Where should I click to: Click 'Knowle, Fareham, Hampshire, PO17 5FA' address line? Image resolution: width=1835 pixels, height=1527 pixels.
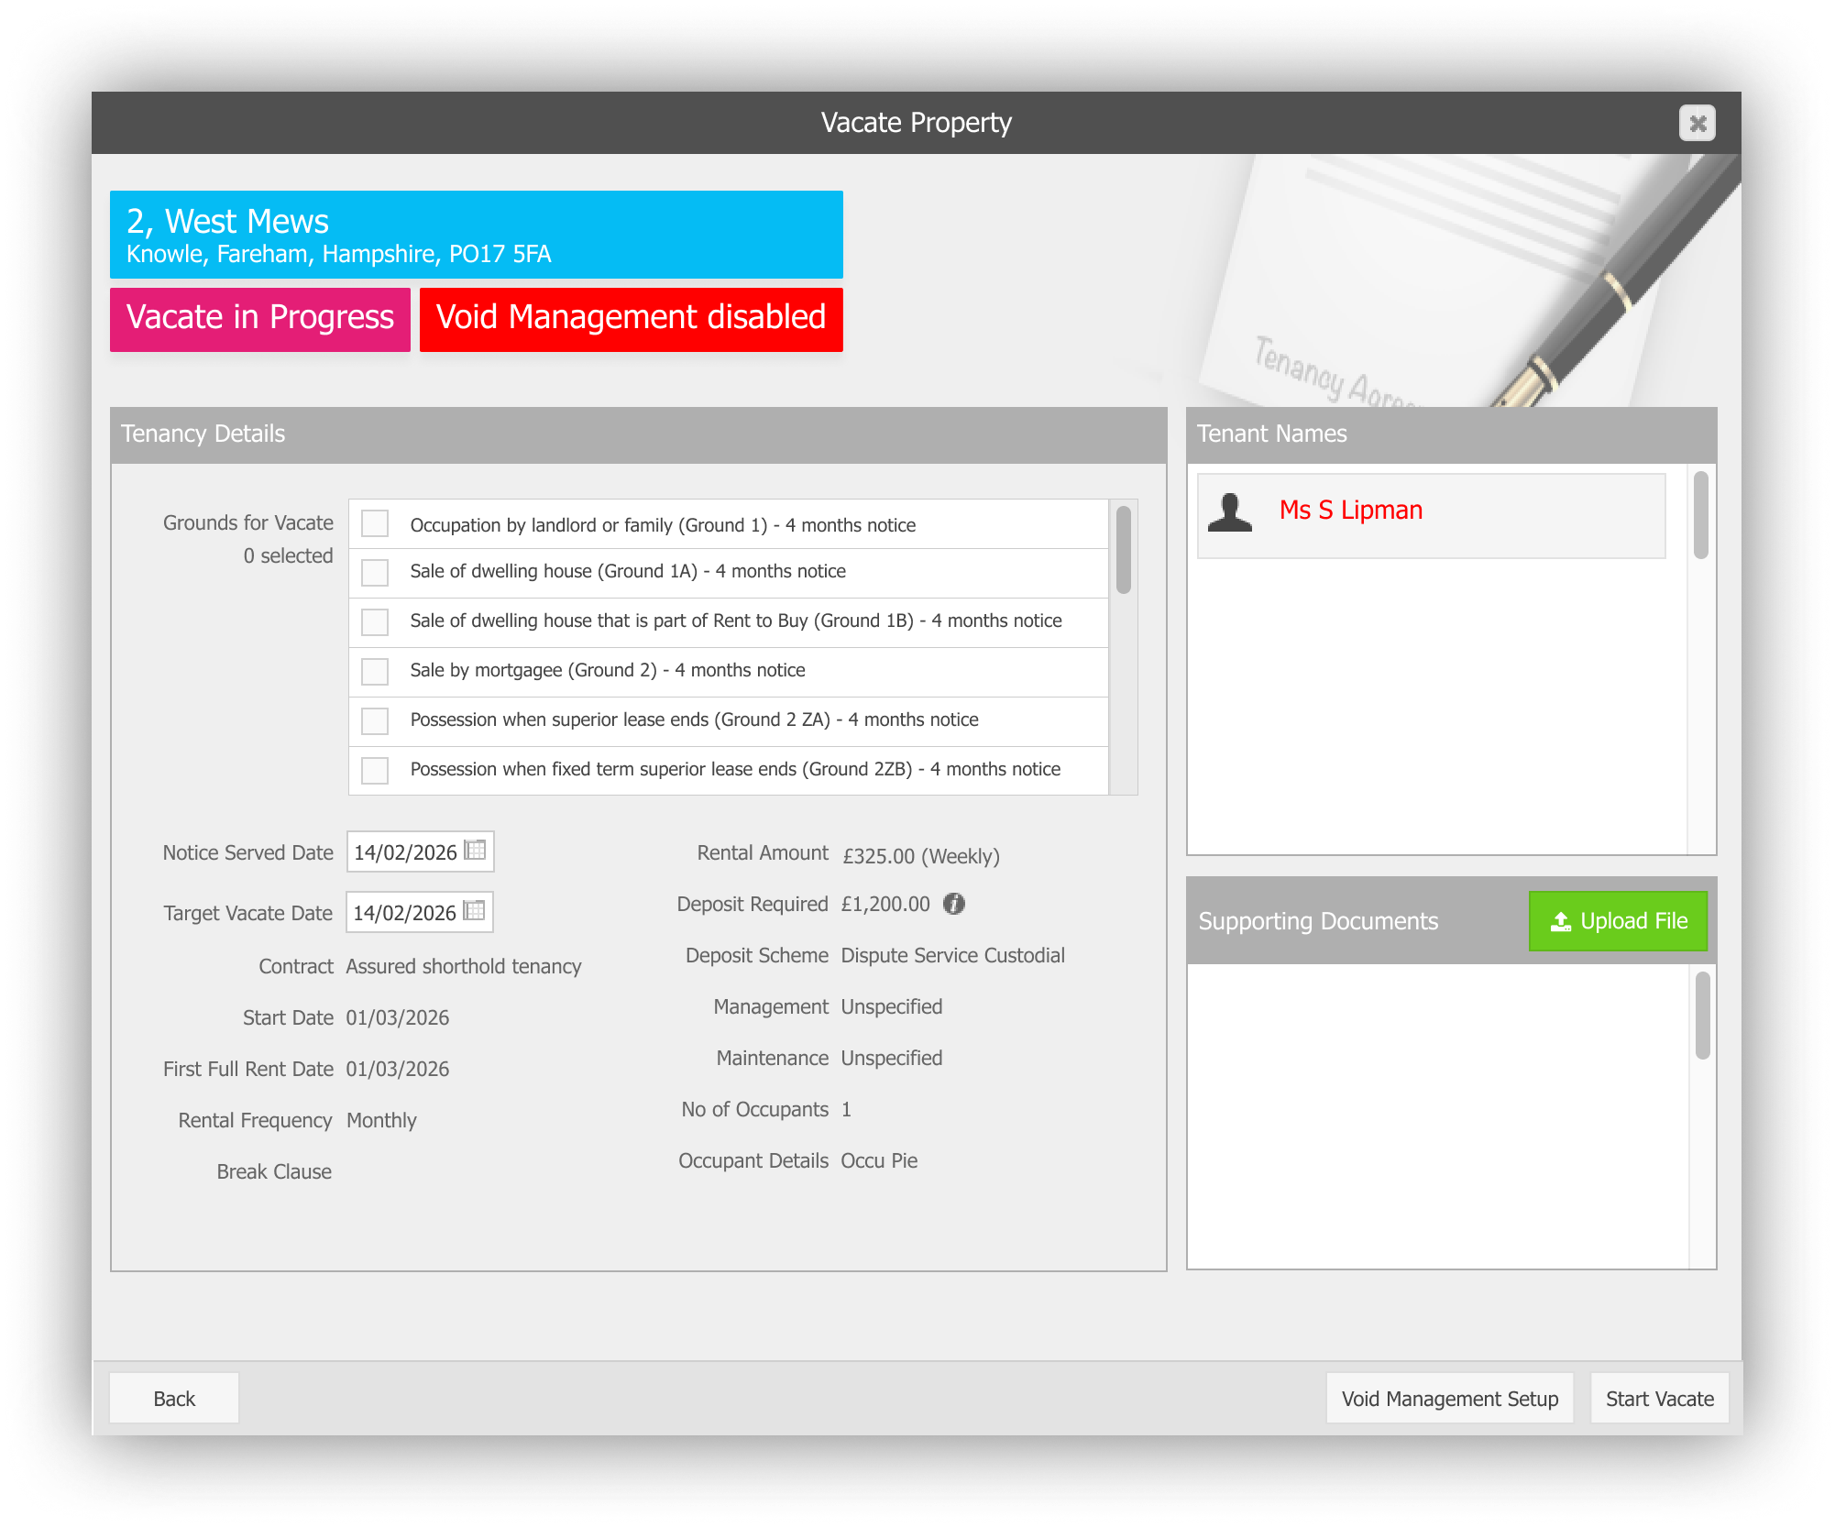coord(339,254)
